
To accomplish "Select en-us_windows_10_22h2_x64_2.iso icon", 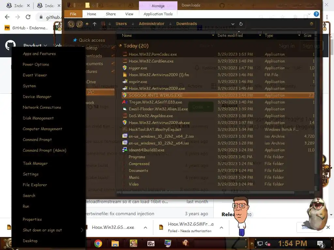I will pyautogui.click(x=125, y=136).
